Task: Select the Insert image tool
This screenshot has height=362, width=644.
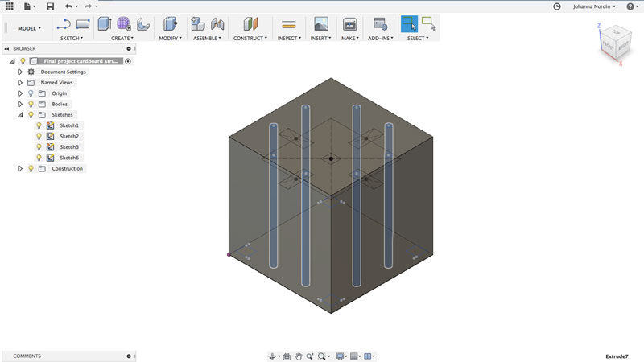Action: 321,24
